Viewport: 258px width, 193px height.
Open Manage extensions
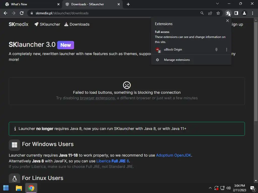pos(191,60)
